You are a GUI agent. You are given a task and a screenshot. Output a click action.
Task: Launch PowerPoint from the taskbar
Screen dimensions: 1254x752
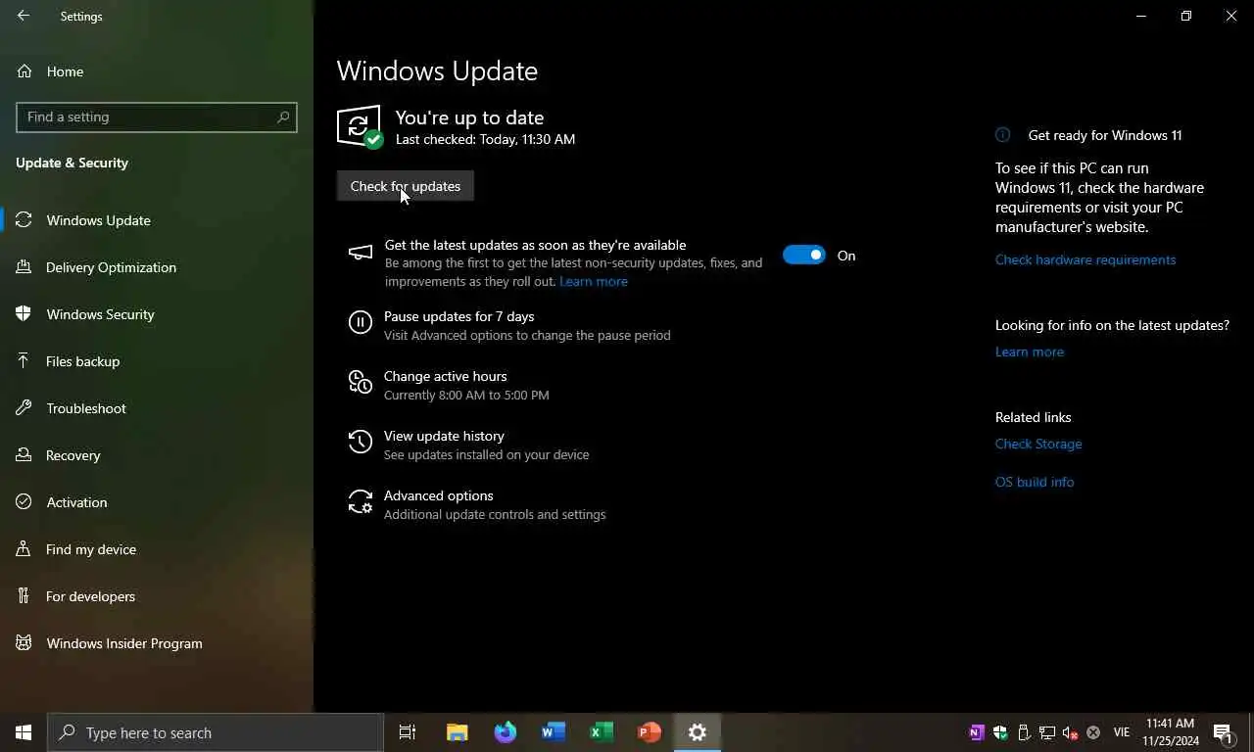(x=649, y=732)
